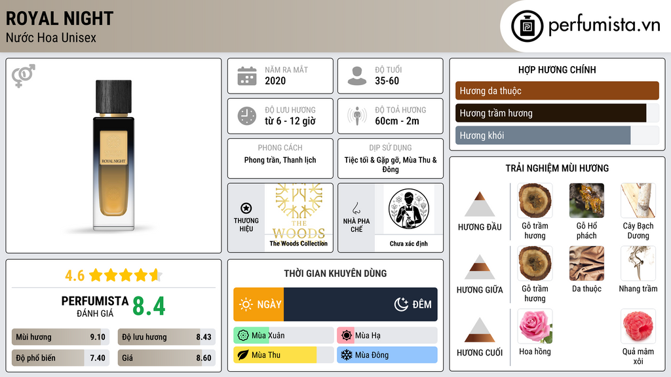Select the Độ phổ biến 7.40 score bar

click(60, 358)
